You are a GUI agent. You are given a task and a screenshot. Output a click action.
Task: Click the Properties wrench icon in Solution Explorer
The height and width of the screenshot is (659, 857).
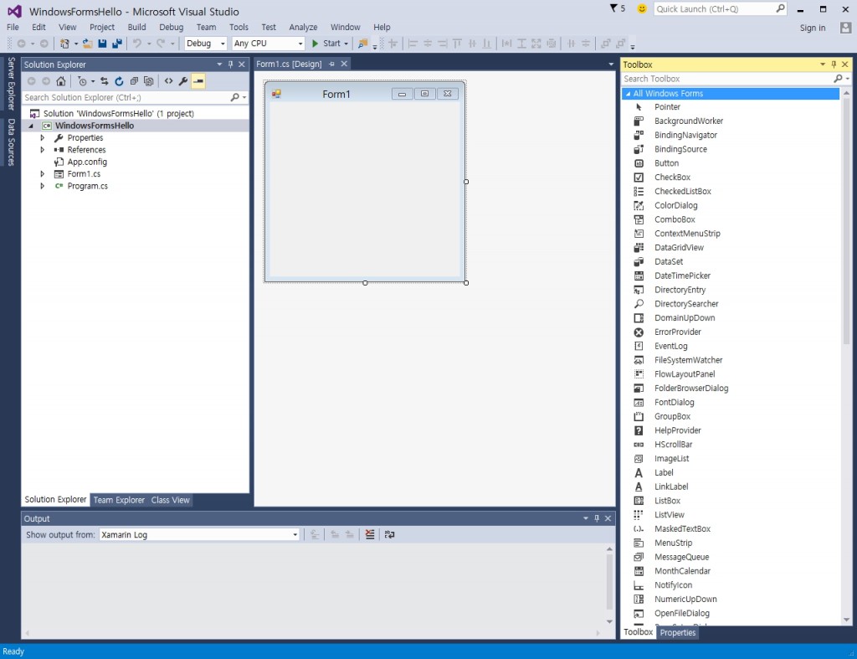pos(183,81)
